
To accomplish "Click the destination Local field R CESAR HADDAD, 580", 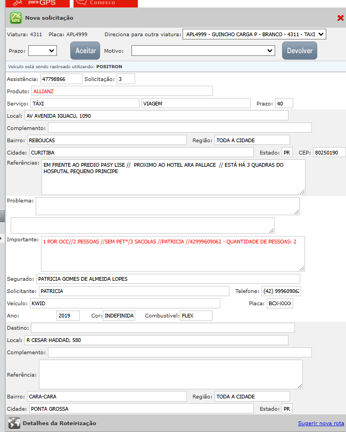I will tap(156, 340).
